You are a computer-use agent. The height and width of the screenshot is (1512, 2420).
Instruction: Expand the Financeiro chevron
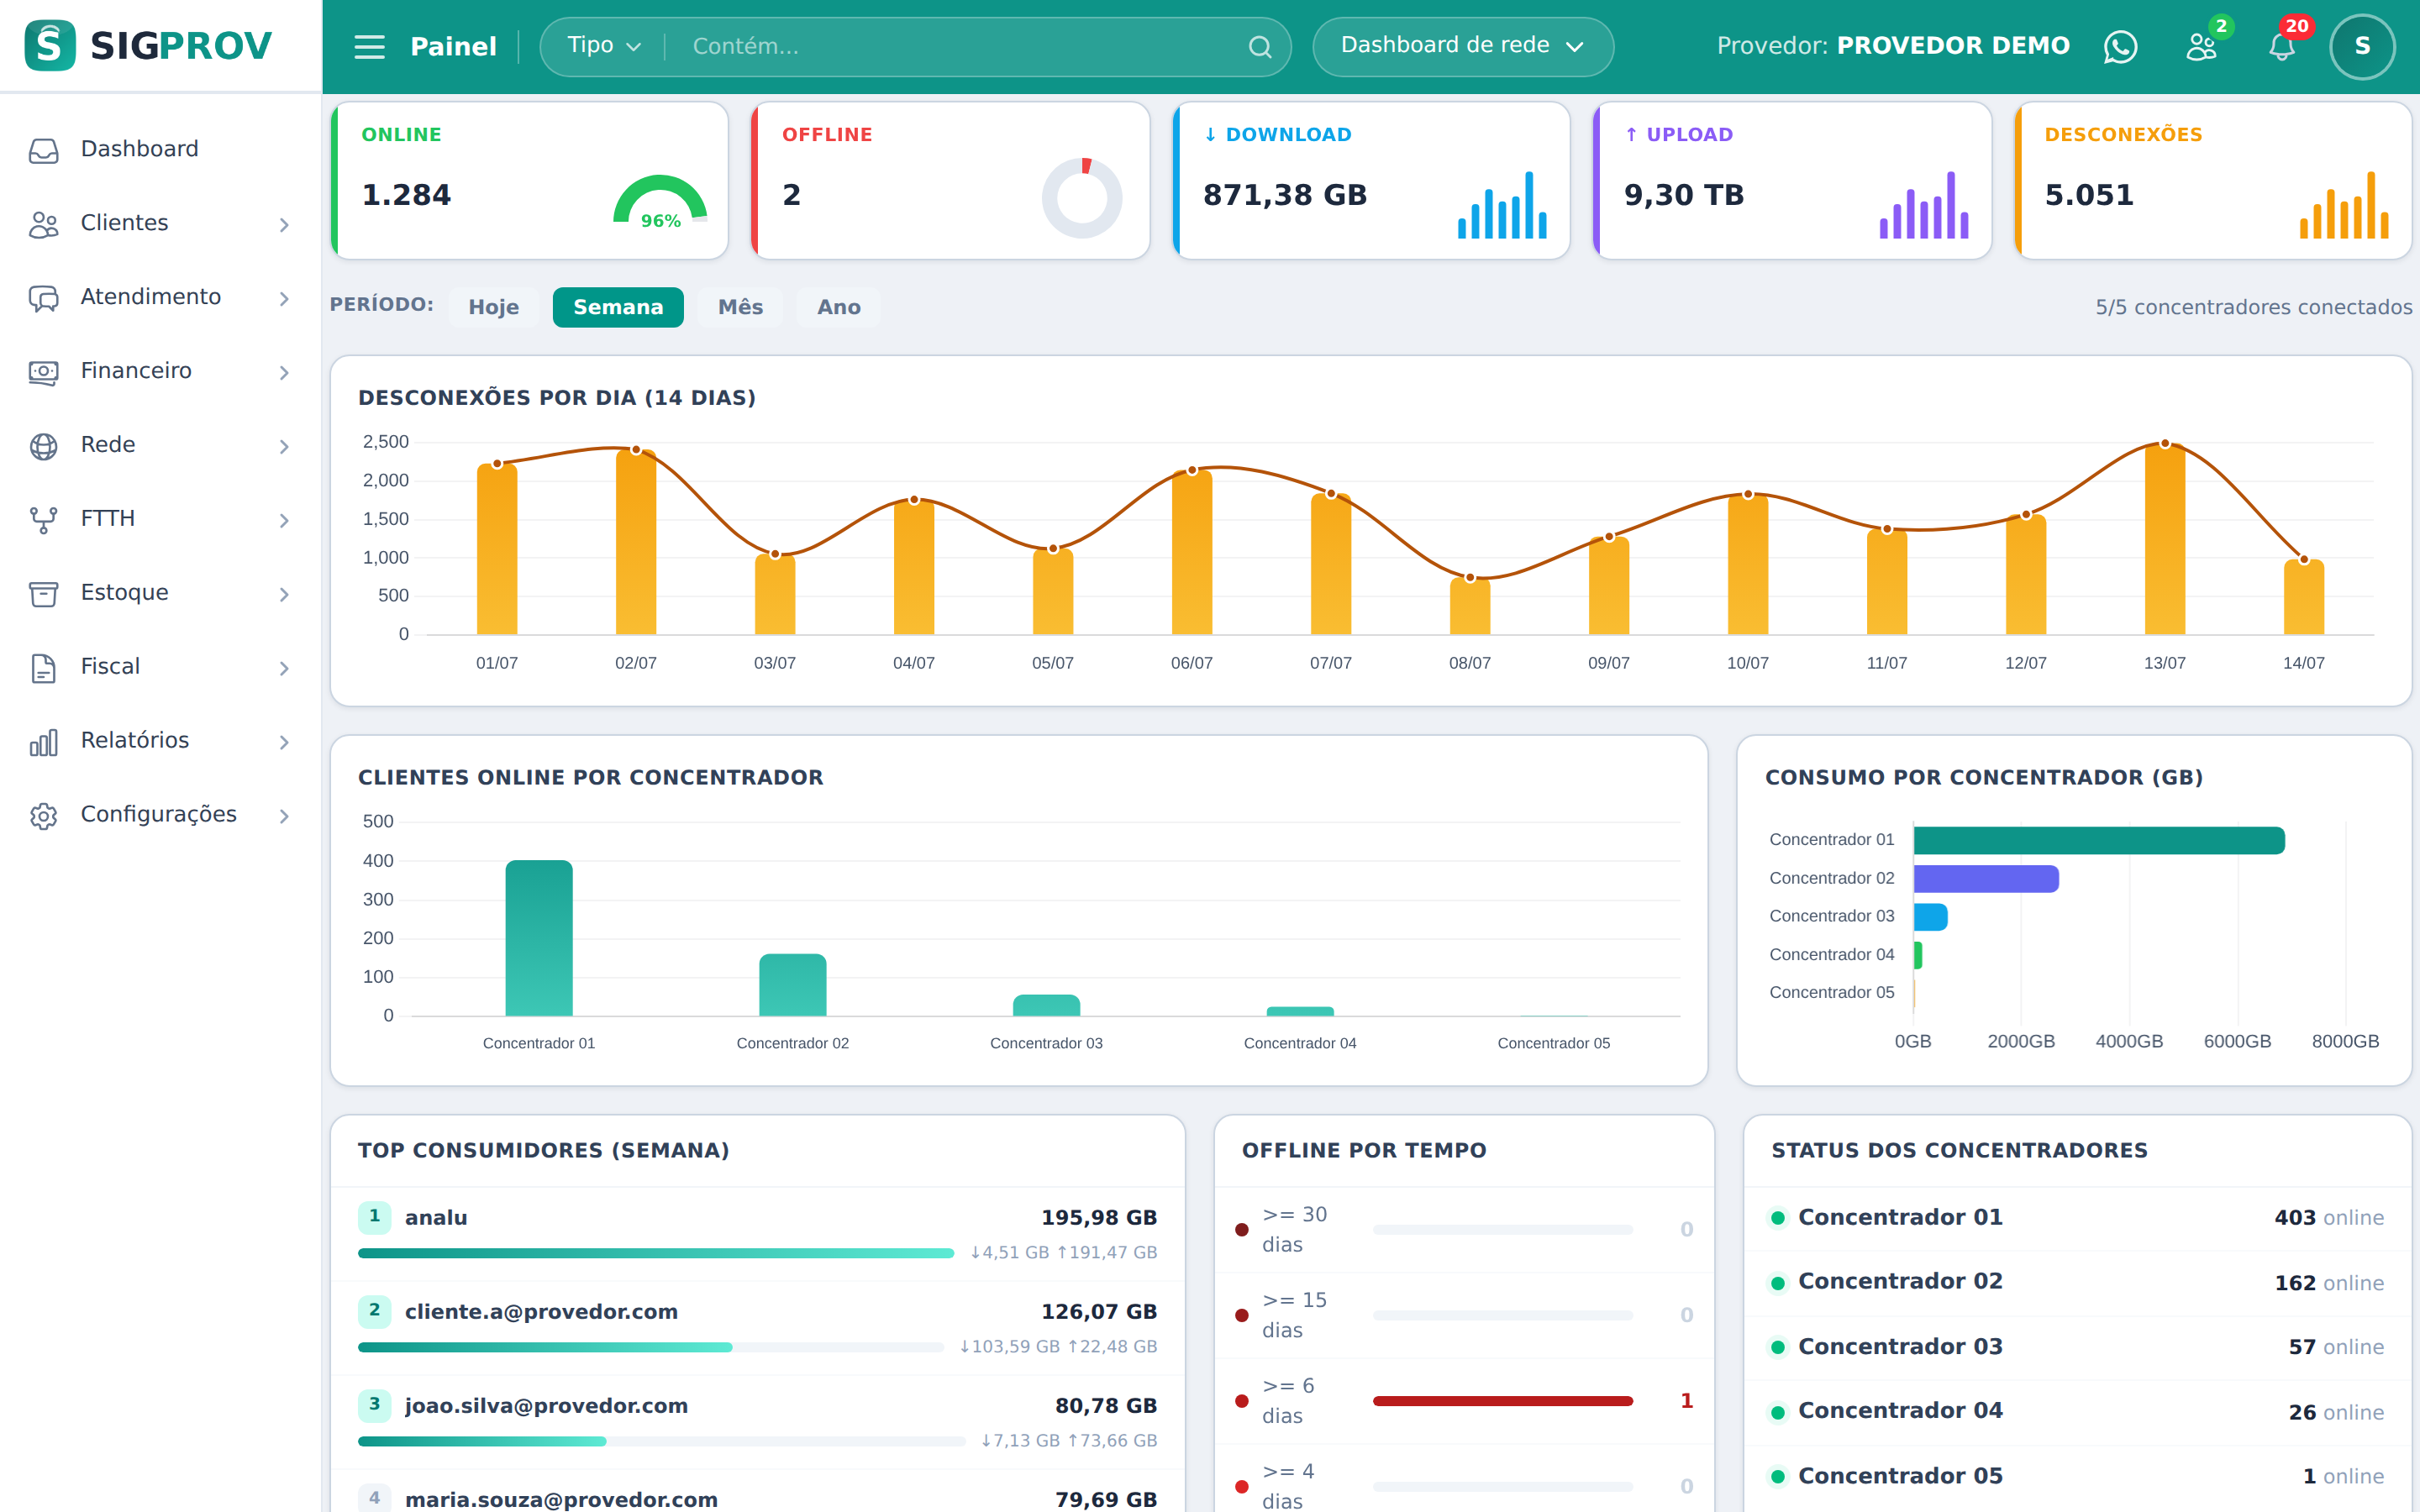[284, 373]
